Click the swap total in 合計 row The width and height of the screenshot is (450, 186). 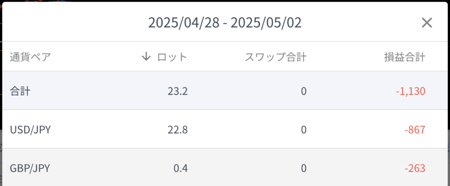click(x=303, y=91)
